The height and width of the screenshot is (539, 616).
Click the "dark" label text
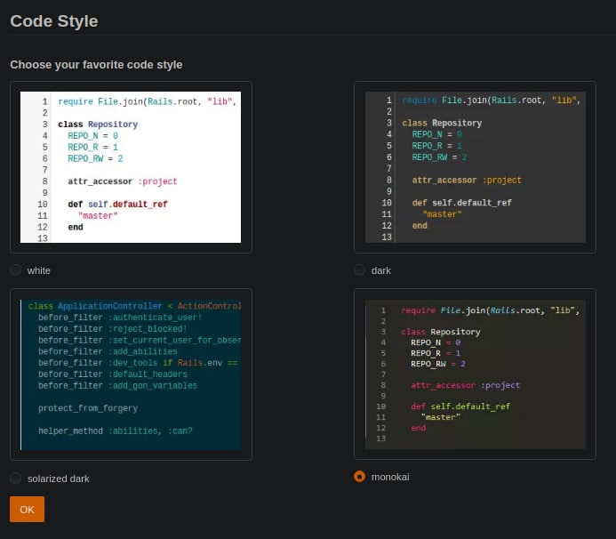click(381, 270)
